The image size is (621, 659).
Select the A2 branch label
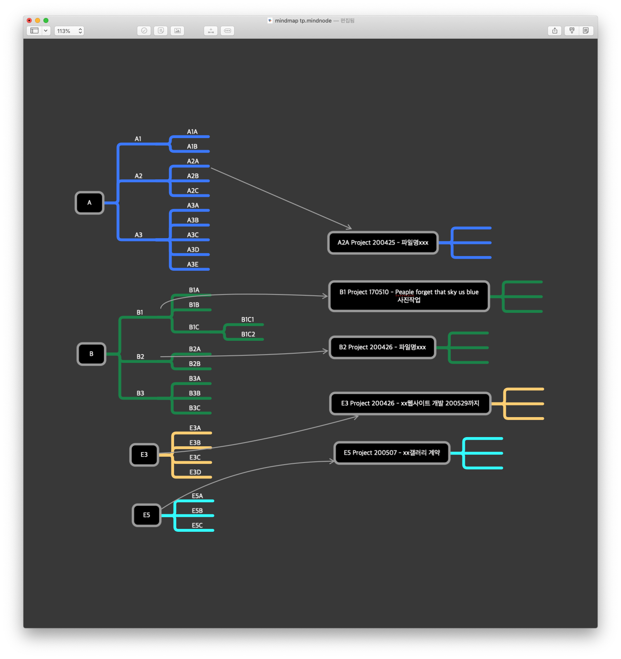pos(139,176)
